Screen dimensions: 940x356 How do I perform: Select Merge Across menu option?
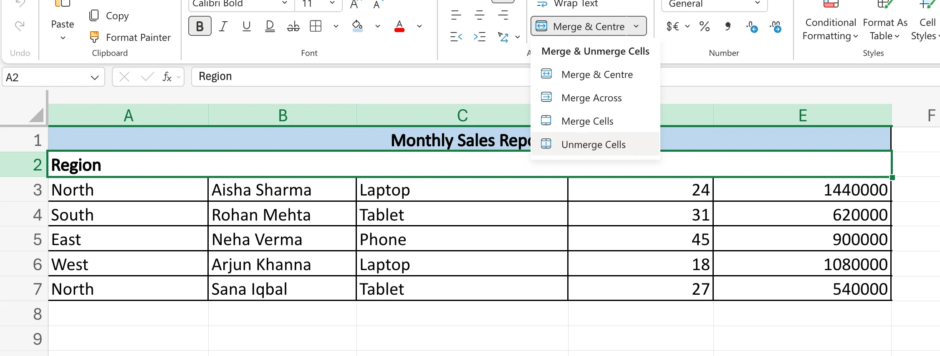point(591,98)
